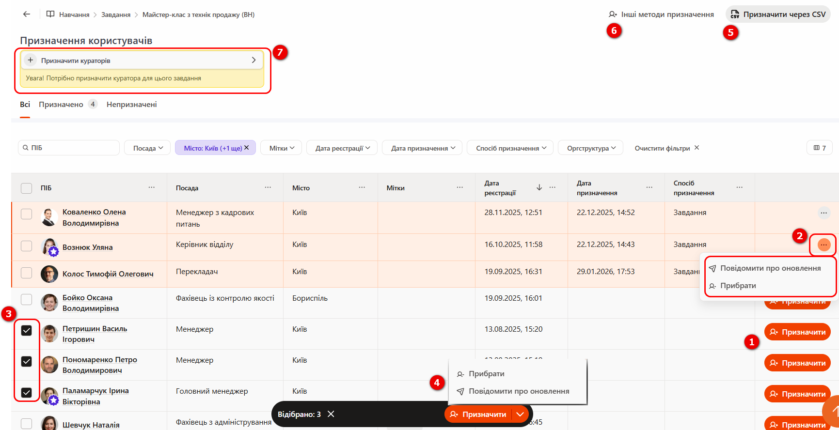Screen dimensions: 839x430
Task: Click Призначити через CSV button
Action: 778,15
